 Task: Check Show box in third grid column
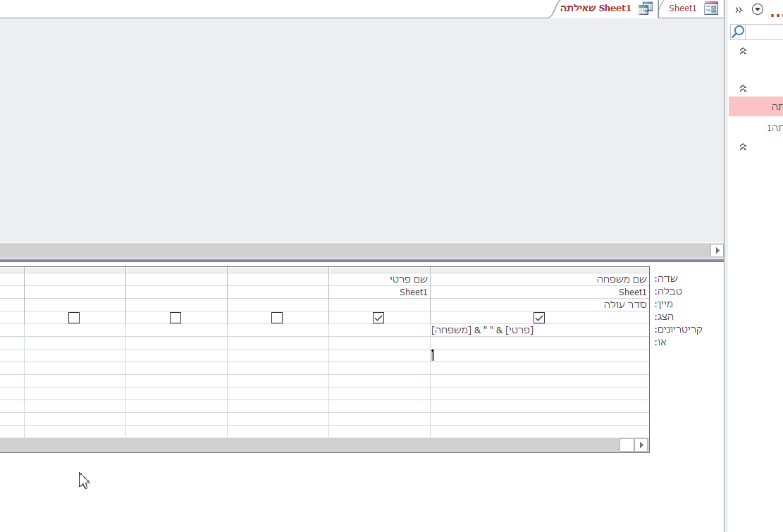277,317
